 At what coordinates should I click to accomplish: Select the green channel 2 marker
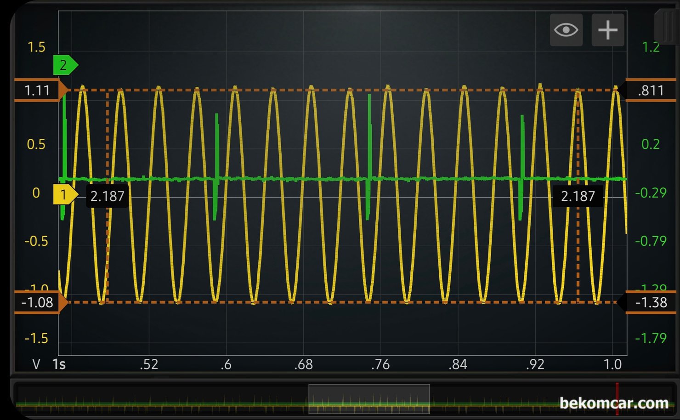65,65
